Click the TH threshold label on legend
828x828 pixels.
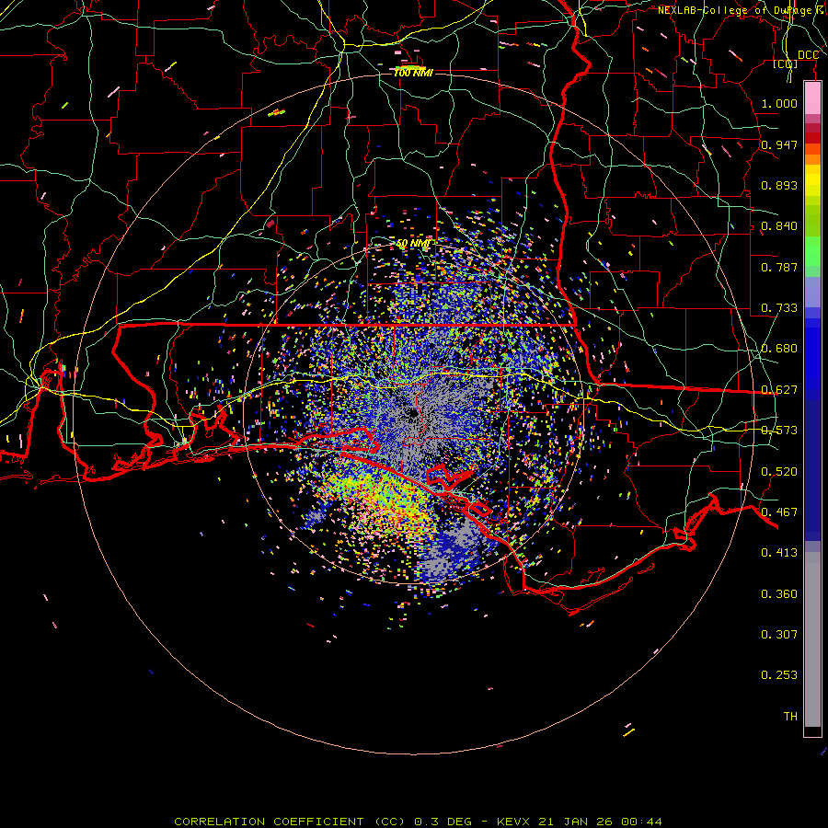pos(790,717)
